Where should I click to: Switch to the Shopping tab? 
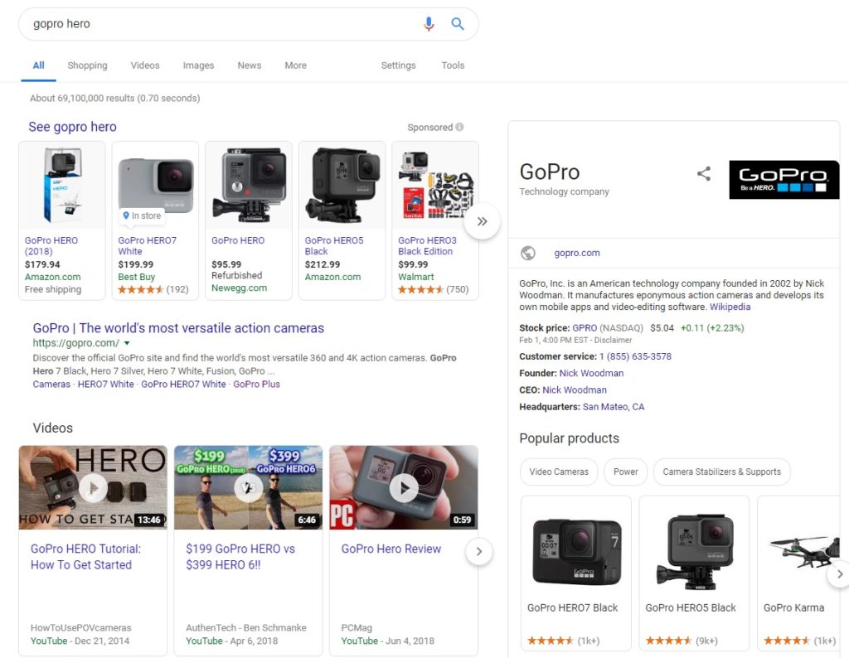click(87, 65)
